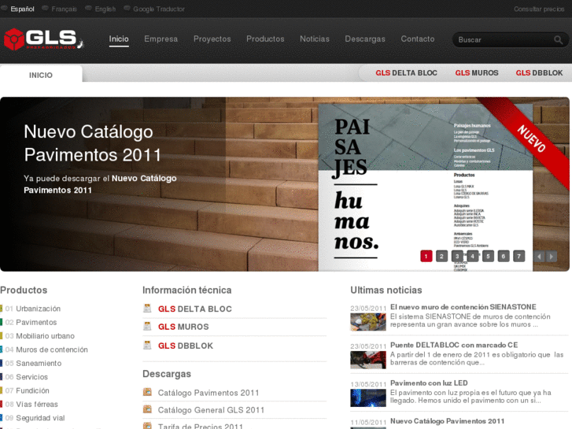
Task: Switch slider to slide 5
Action: (x=488, y=257)
